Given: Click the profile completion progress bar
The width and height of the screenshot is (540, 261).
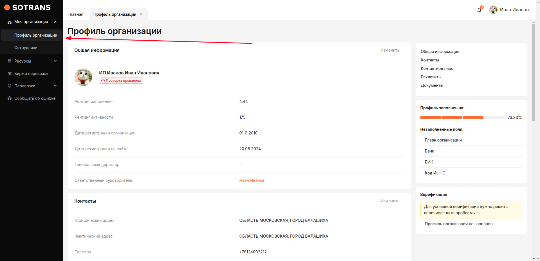Looking at the screenshot, I should 462,118.
